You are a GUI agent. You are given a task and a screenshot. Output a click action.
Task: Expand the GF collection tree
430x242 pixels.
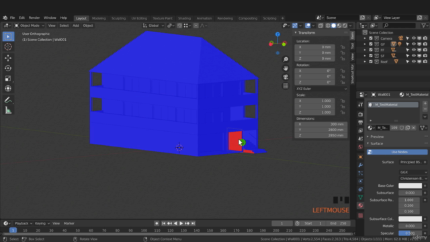[365, 44]
